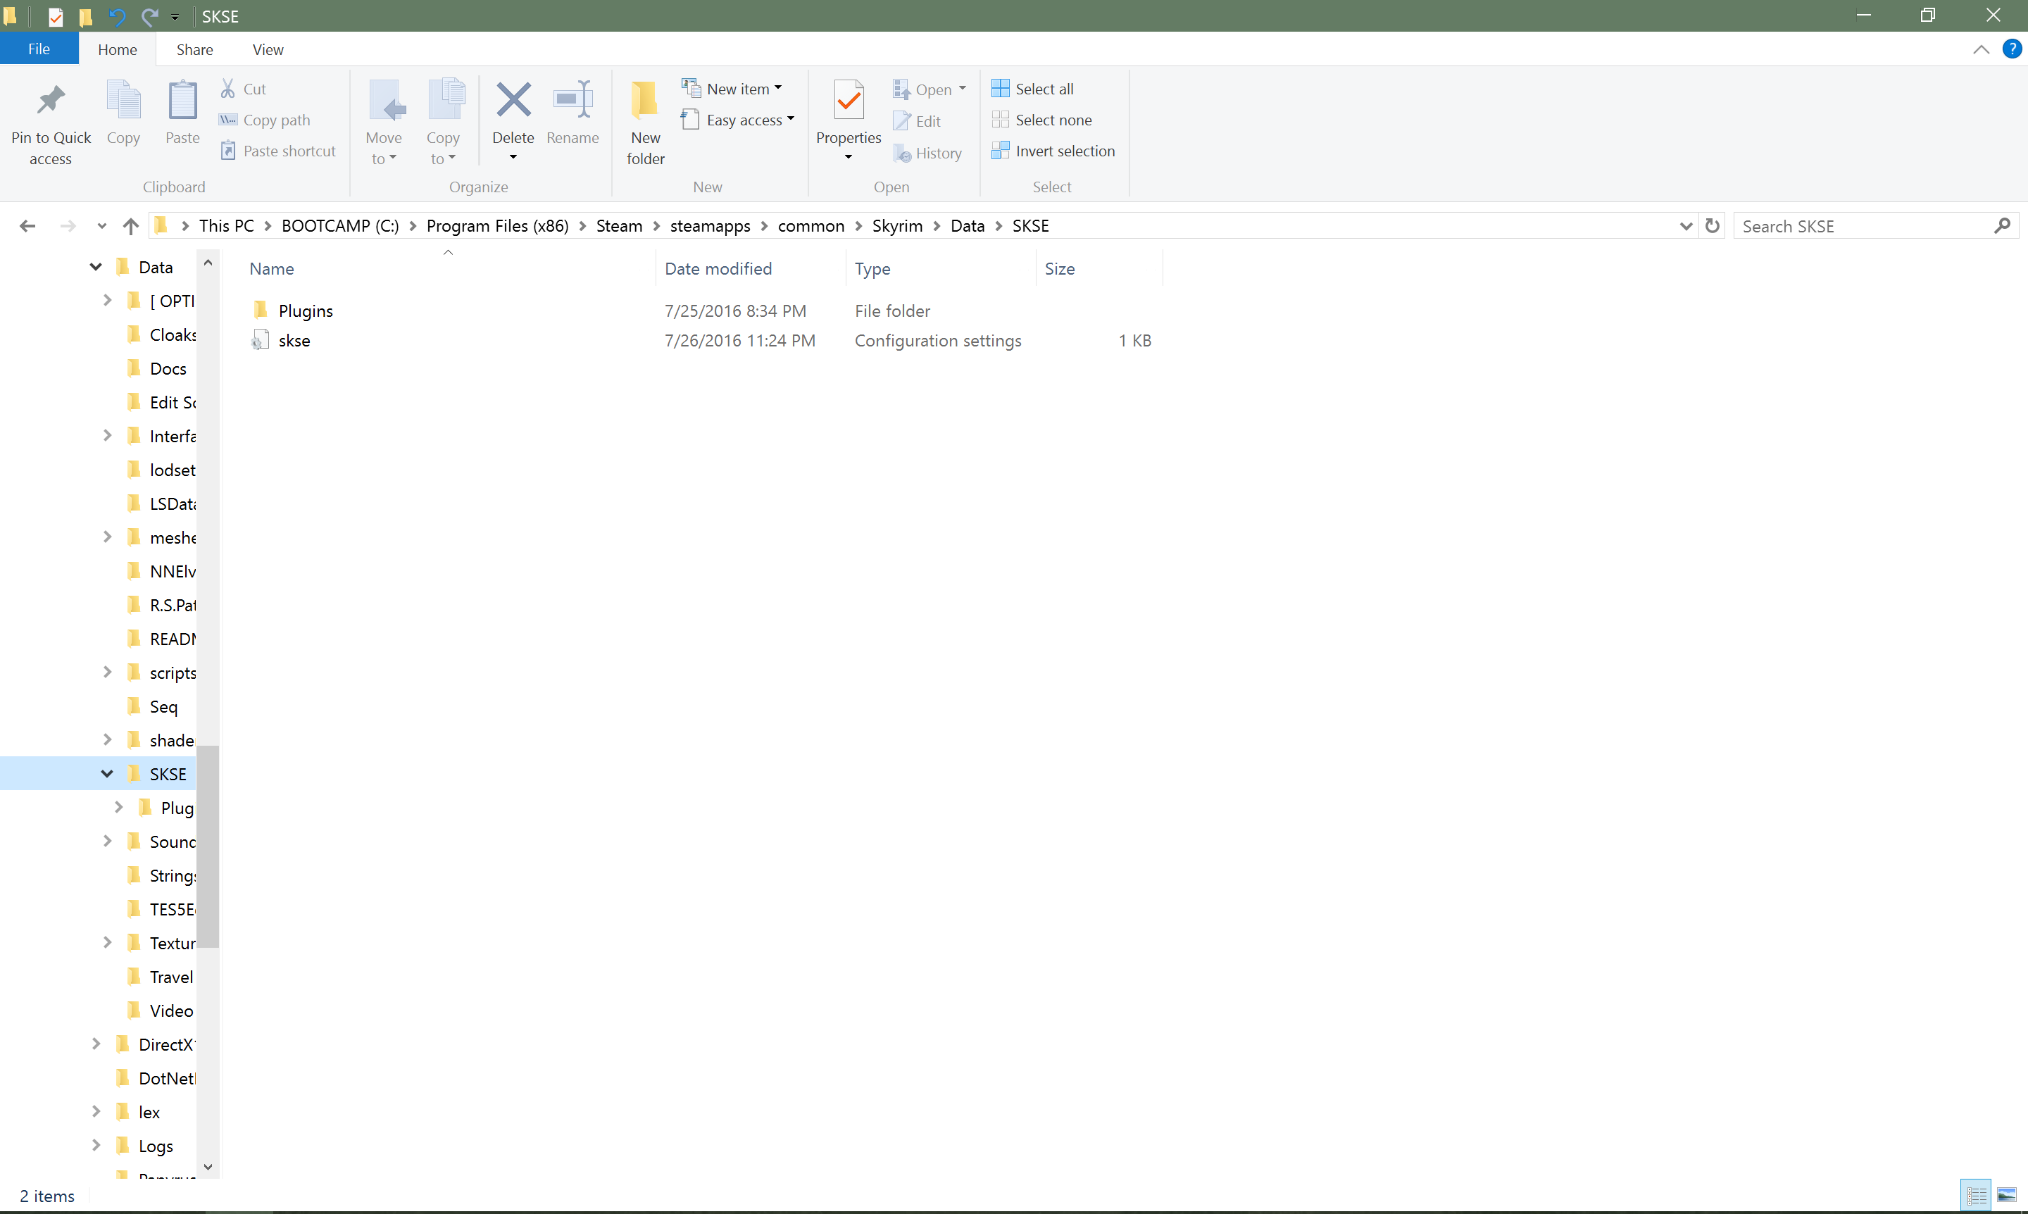
Task: Click the History icon
Action: 901,153
